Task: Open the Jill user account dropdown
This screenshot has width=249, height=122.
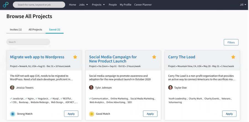Action: (x=243, y=5)
